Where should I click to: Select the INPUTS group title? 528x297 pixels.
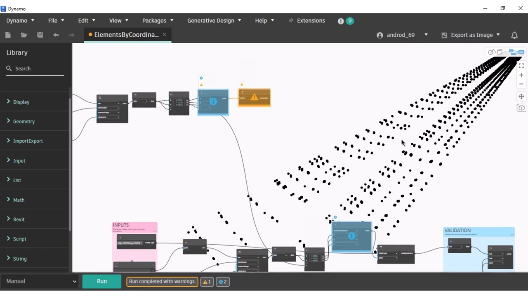(121, 225)
